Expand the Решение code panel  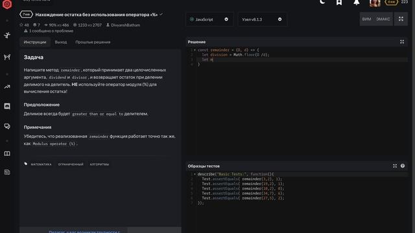(x=402, y=41)
